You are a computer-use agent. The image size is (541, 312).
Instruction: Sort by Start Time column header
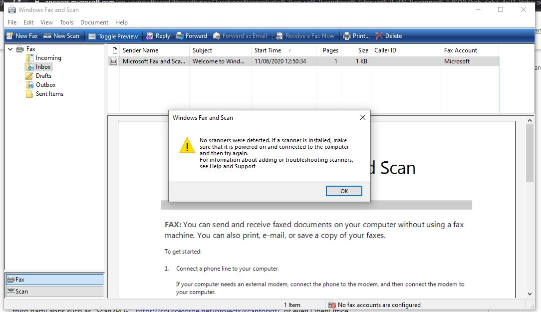(283, 50)
